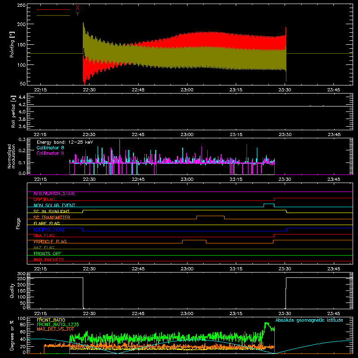Click the cyan Collimator 8 legend text
The image size is (358, 358).
coord(50,148)
